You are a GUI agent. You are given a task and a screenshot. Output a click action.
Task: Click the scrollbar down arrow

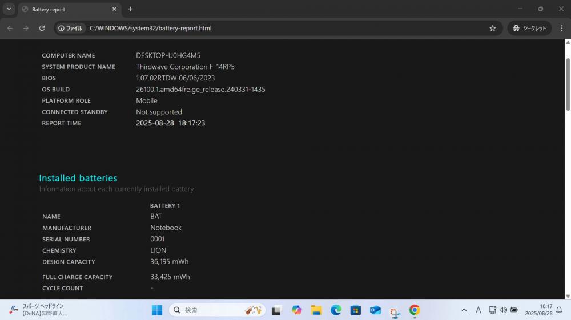[568, 296]
